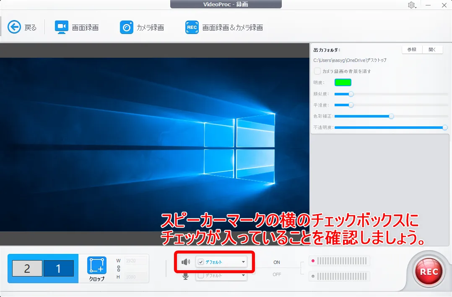Click the 戻る back label
Screen dimensions: 452x297
coord(31,28)
